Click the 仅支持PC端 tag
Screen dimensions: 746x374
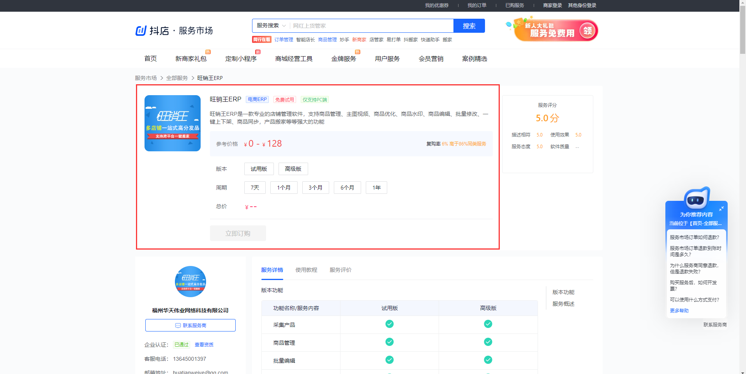pos(315,99)
